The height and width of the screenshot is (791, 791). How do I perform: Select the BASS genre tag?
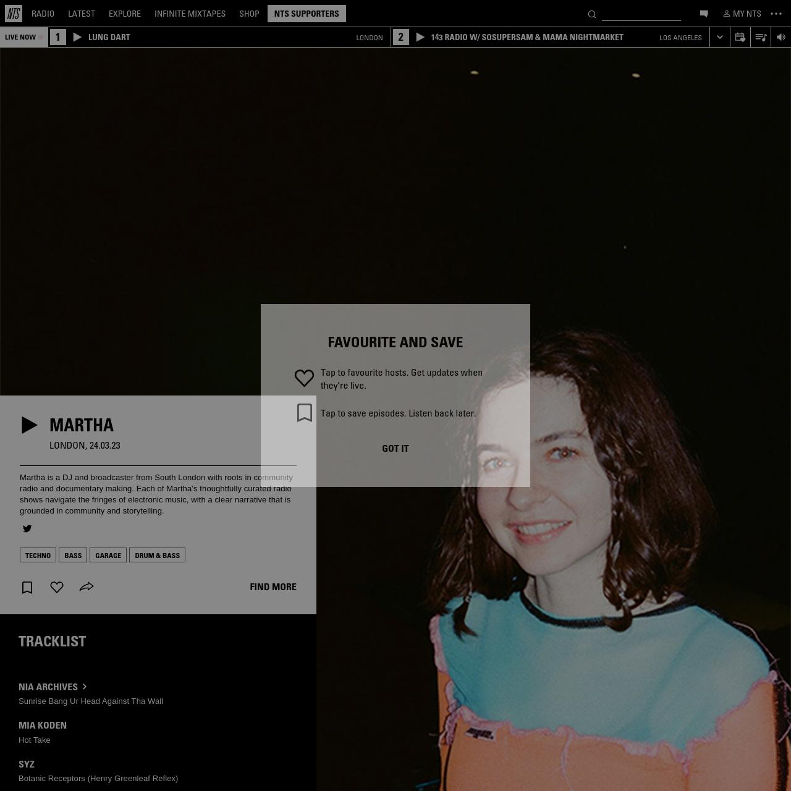tap(73, 555)
